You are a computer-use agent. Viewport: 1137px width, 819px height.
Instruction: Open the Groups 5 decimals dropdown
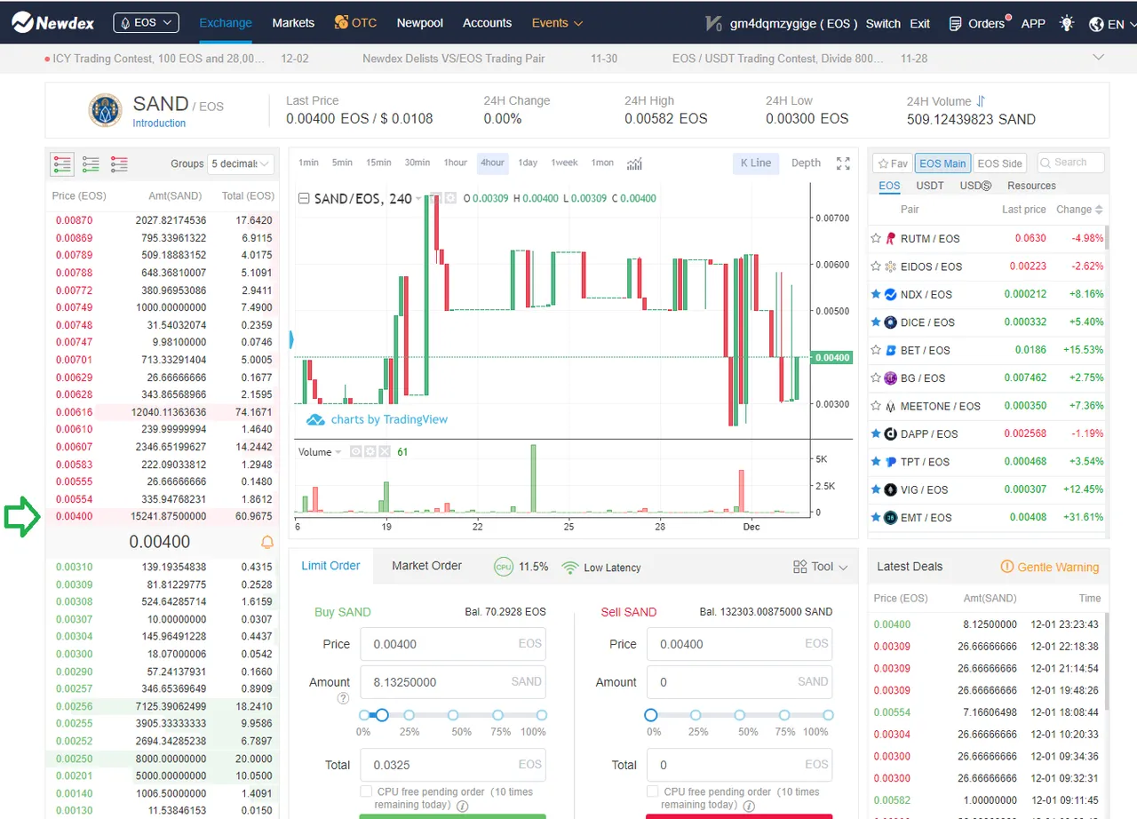point(241,163)
